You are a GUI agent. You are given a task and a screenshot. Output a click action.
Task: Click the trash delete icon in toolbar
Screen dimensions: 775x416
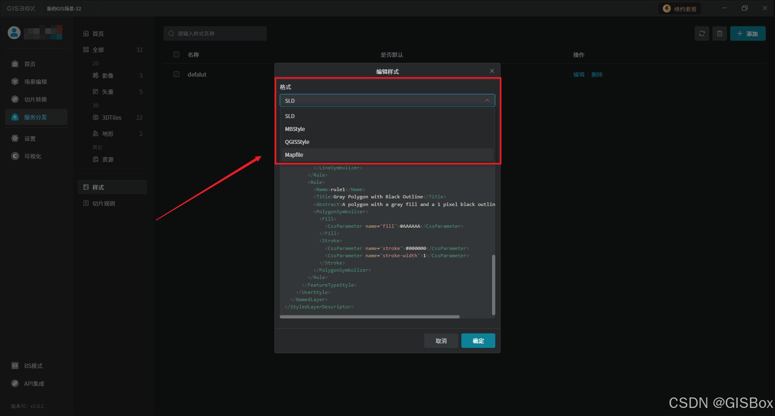[720, 33]
